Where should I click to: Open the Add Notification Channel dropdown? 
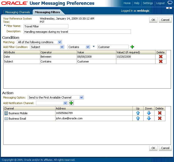65,103
